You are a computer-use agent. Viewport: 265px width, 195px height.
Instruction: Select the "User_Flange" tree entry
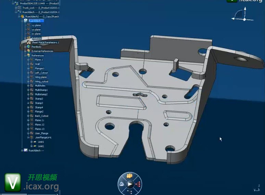coord(41,133)
